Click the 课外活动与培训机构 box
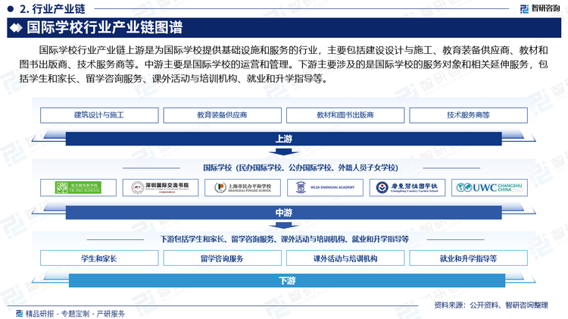 tap(345, 258)
